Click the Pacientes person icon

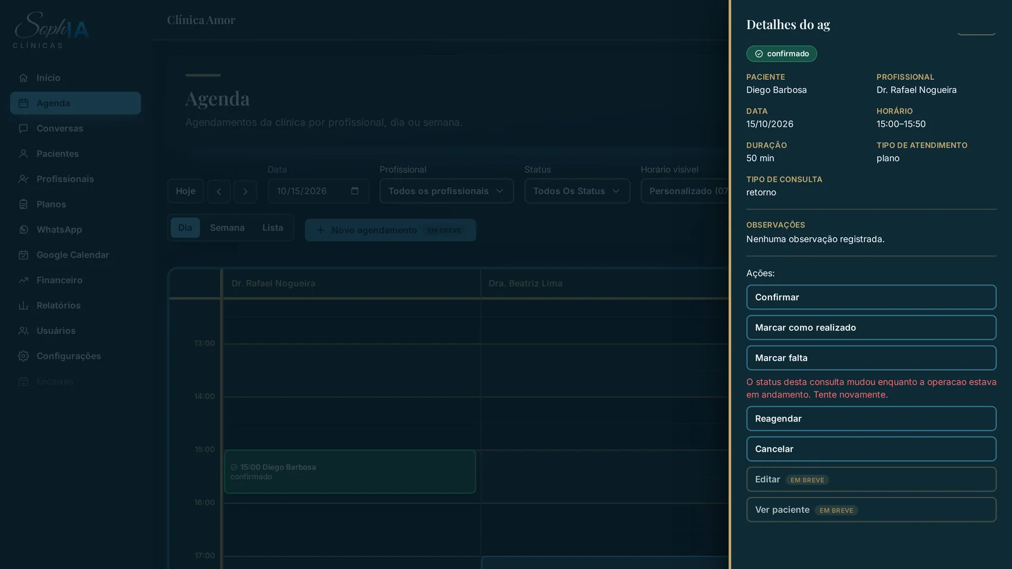click(x=23, y=154)
